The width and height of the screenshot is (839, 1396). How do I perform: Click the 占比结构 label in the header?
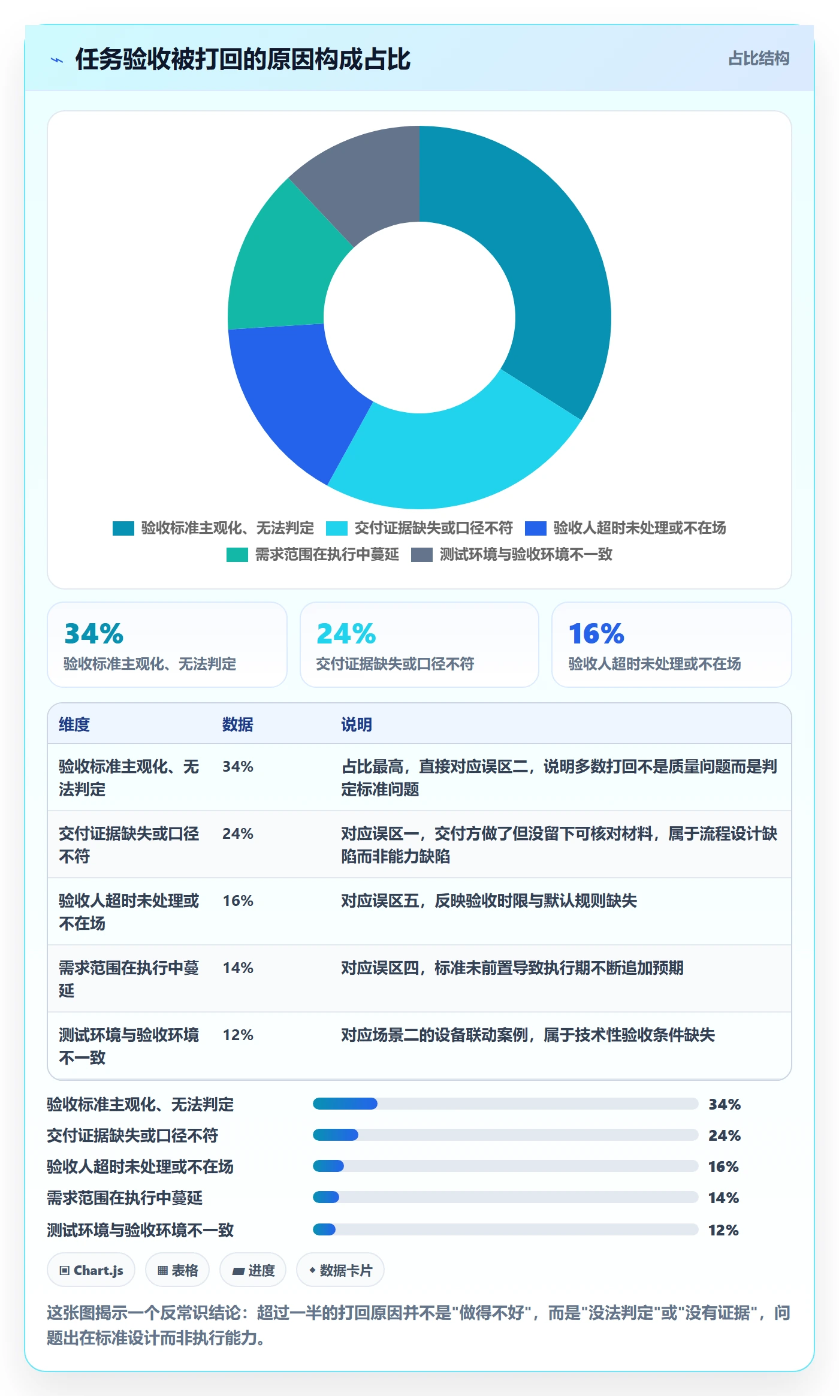[758, 59]
